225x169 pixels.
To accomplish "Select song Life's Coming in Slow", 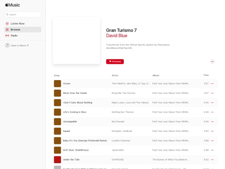I will pyautogui.click(x=75, y=112).
